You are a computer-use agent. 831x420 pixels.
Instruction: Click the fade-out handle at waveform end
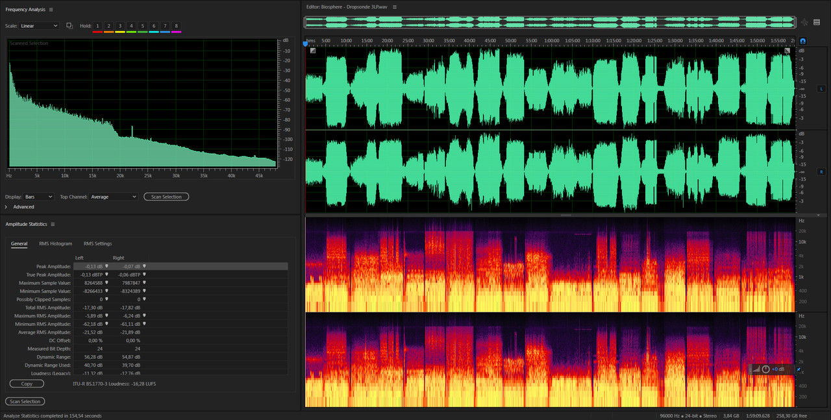(x=788, y=51)
